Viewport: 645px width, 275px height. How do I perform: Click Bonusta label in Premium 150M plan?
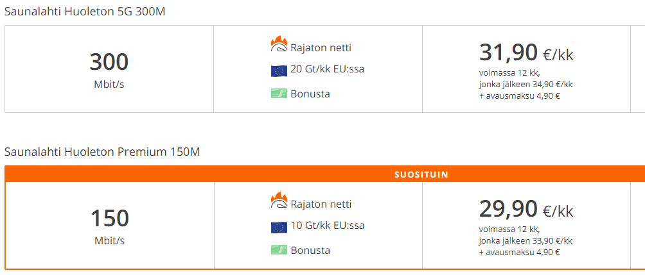pos(310,250)
